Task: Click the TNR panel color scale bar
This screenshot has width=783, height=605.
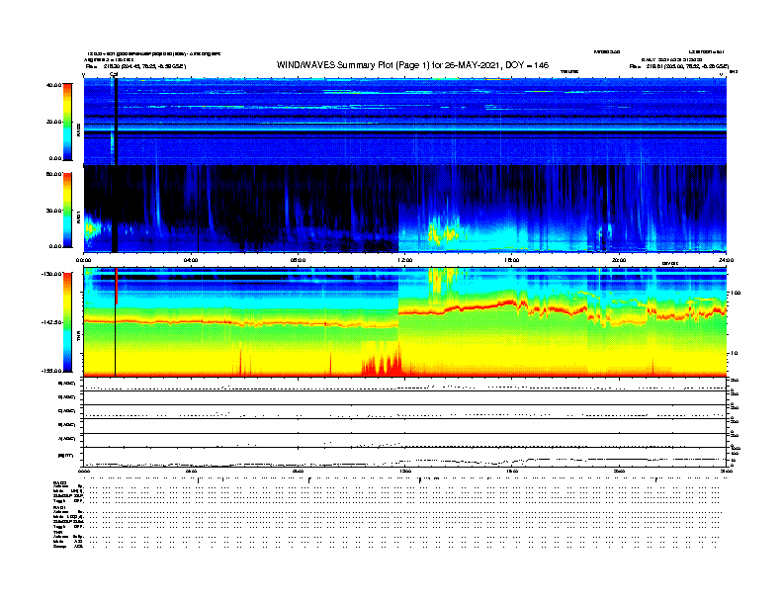Action: click(67, 322)
